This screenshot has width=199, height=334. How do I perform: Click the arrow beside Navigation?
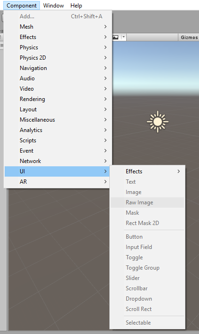[x=105, y=68]
